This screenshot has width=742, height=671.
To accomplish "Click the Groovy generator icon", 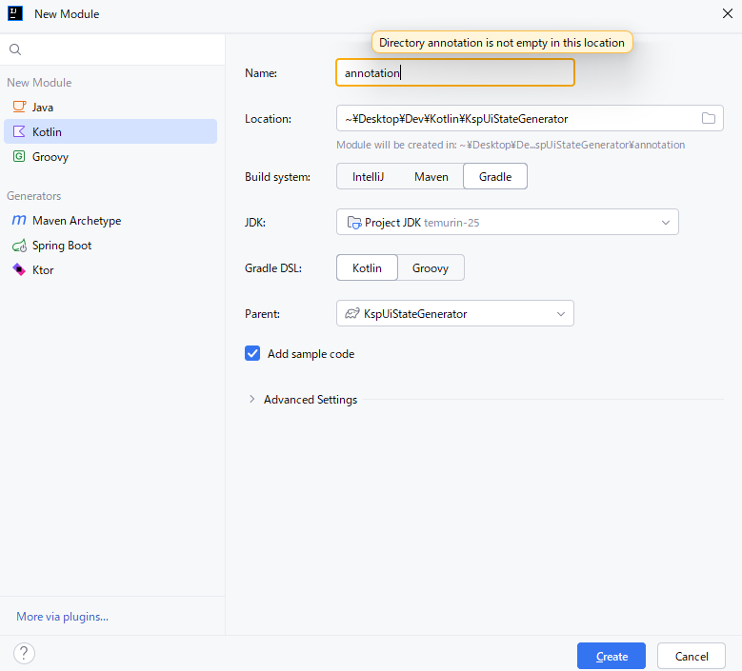I will (x=19, y=157).
